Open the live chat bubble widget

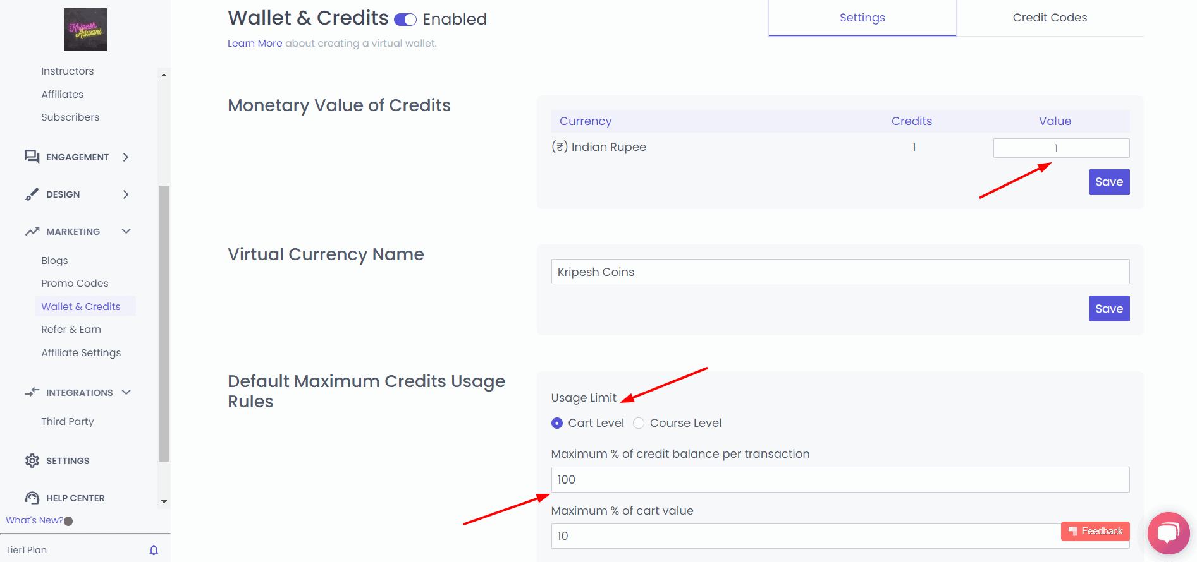pos(1168,533)
